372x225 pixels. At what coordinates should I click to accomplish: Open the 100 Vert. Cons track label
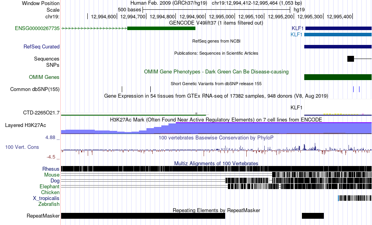point(22,147)
